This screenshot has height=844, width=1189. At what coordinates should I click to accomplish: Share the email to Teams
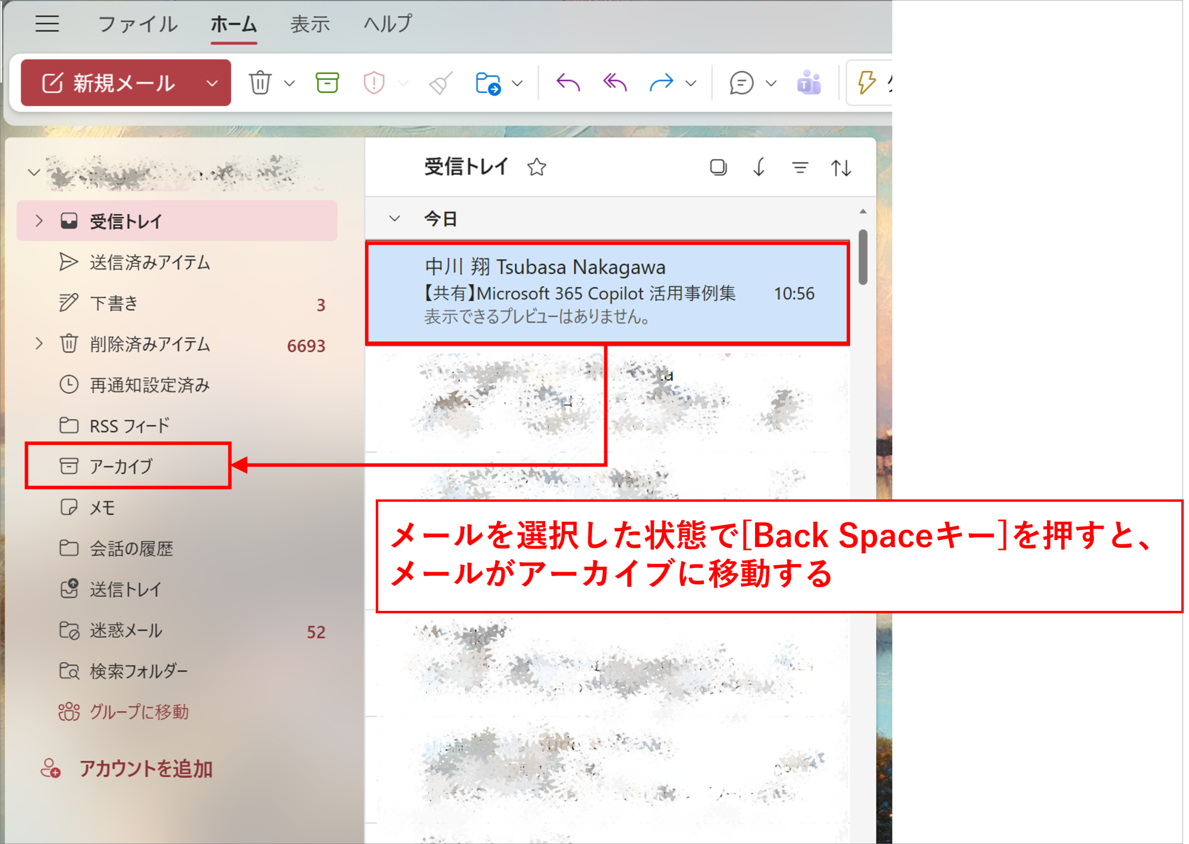point(809,83)
